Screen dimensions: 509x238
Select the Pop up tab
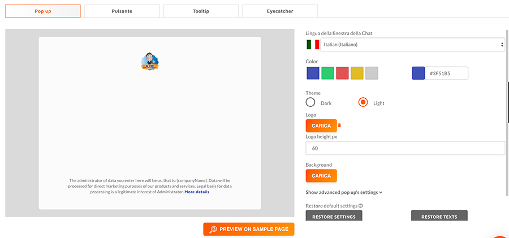pos(43,11)
